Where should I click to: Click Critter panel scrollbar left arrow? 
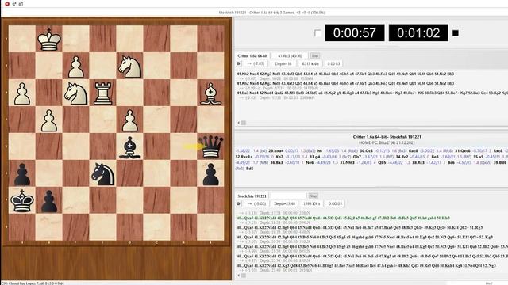[239, 123]
